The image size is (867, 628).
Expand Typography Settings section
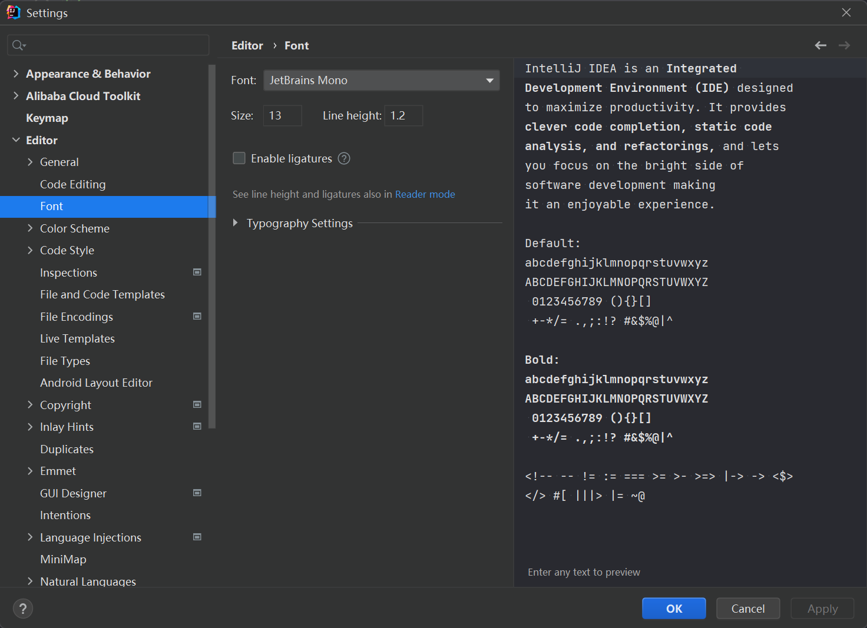point(236,223)
